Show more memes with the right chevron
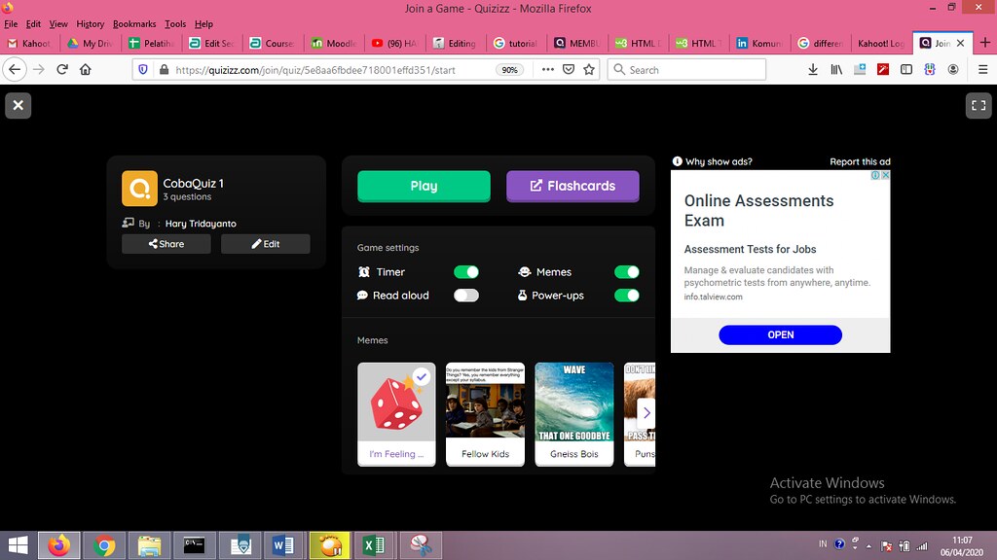 tap(646, 412)
